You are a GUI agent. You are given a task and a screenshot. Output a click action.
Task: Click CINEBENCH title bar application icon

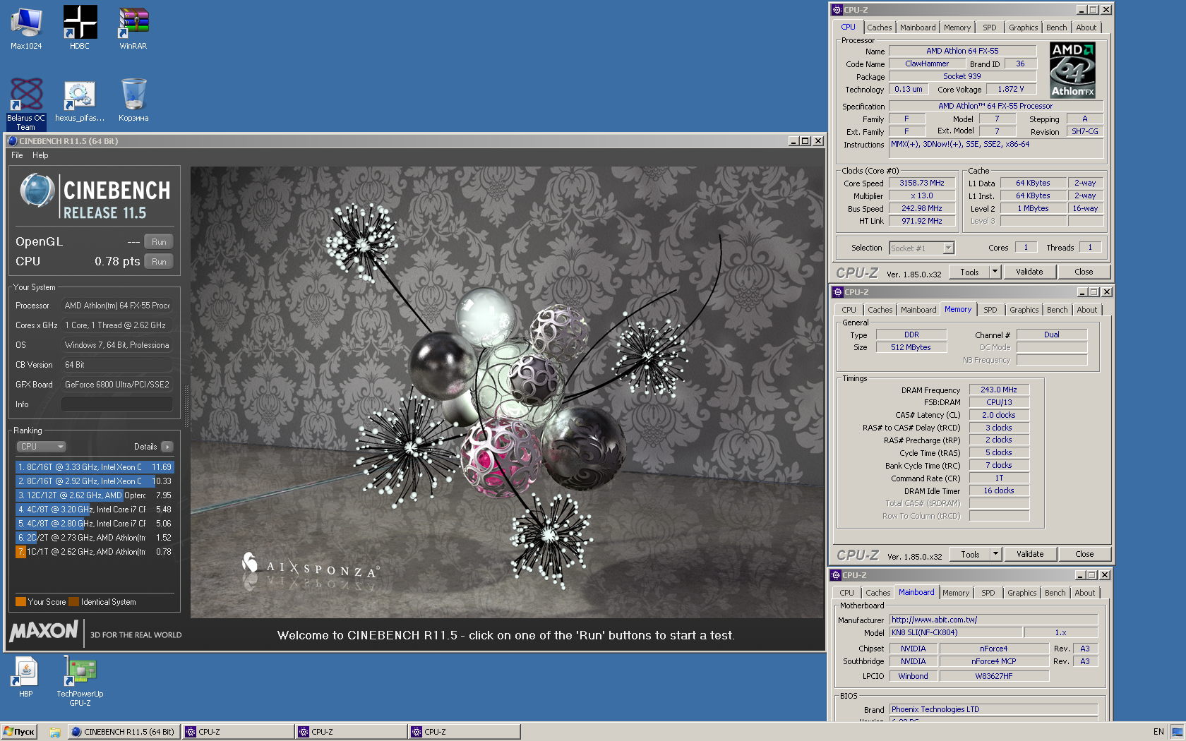coord(12,141)
